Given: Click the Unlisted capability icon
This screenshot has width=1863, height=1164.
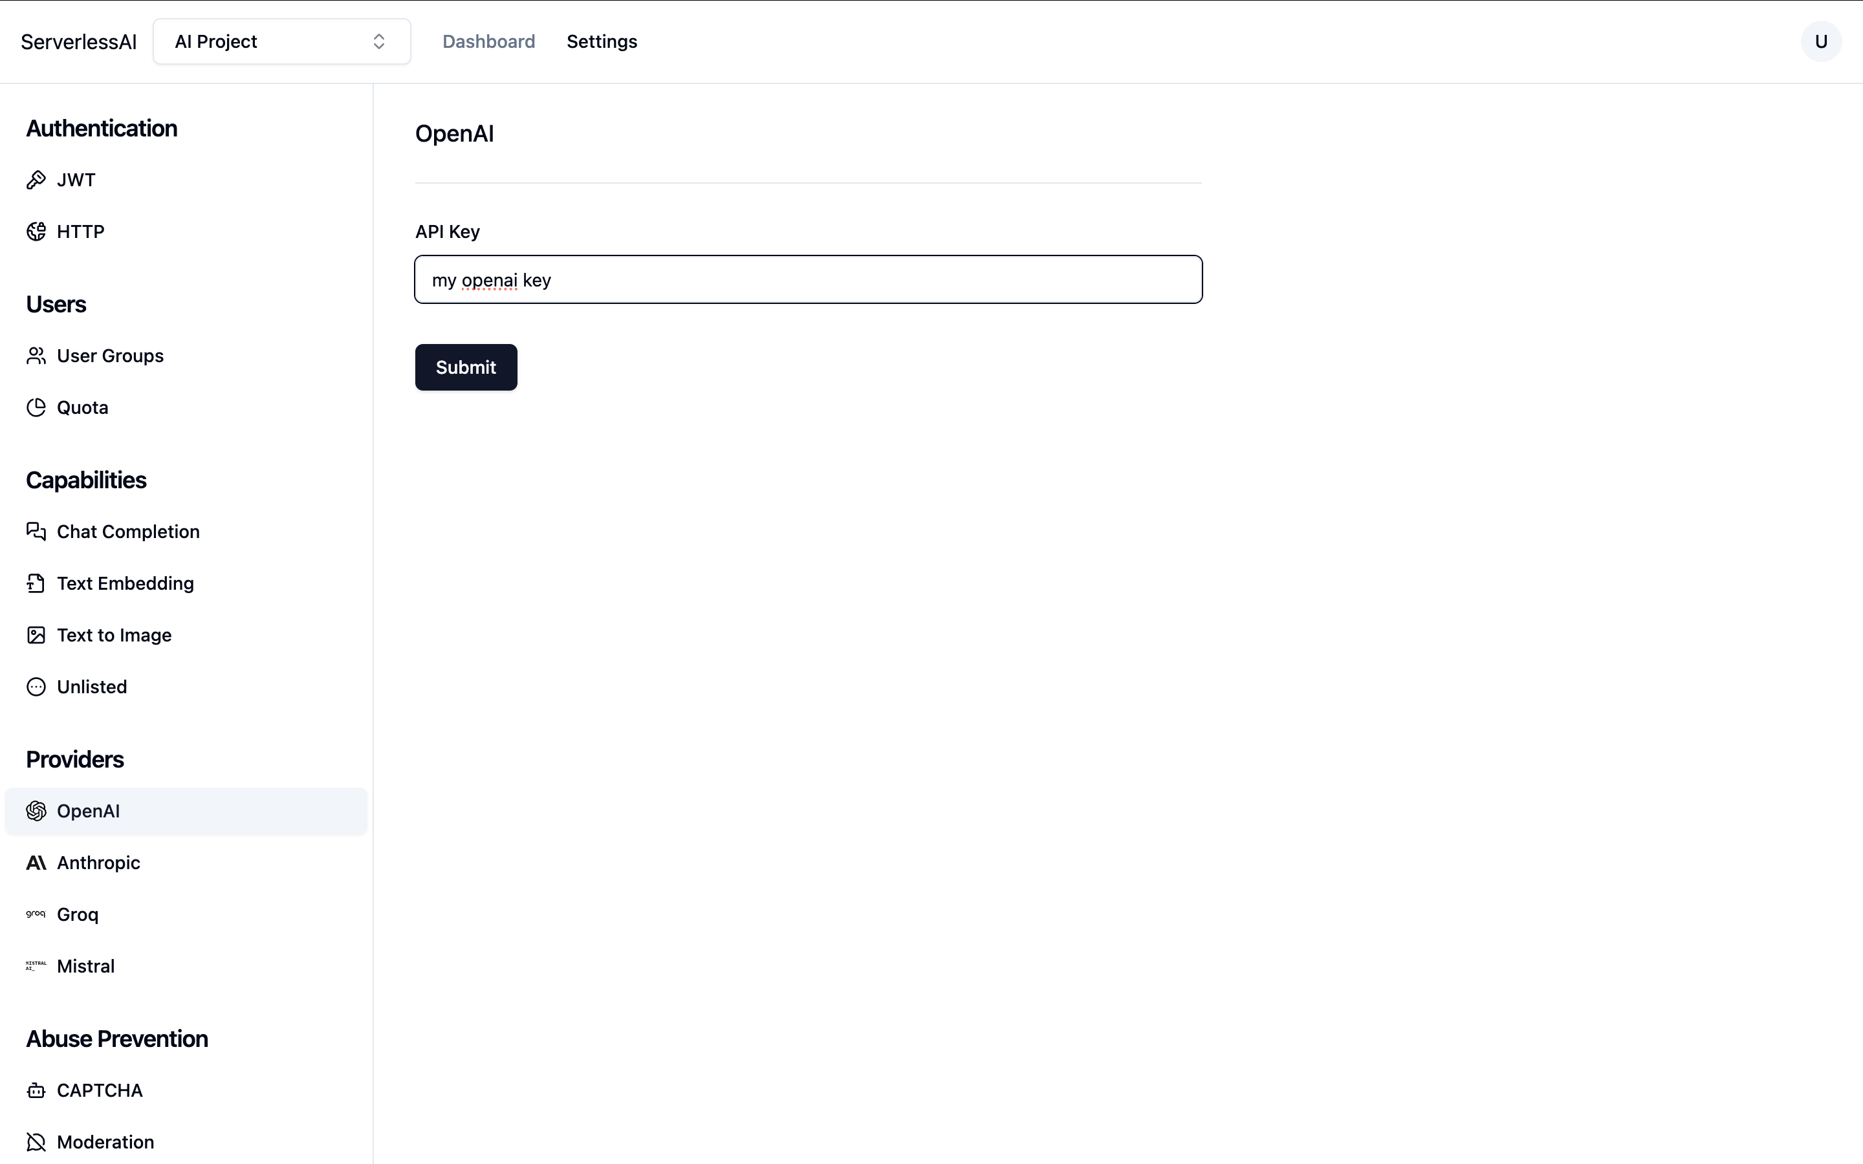Looking at the screenshot, I should [36, 687].
